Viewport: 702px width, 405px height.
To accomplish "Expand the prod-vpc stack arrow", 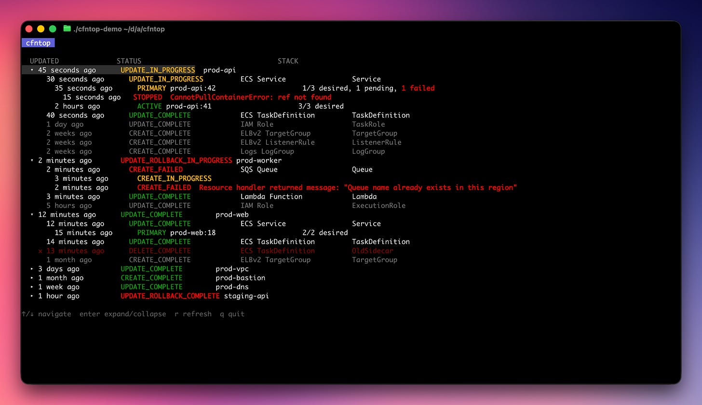I will (32, 269).
